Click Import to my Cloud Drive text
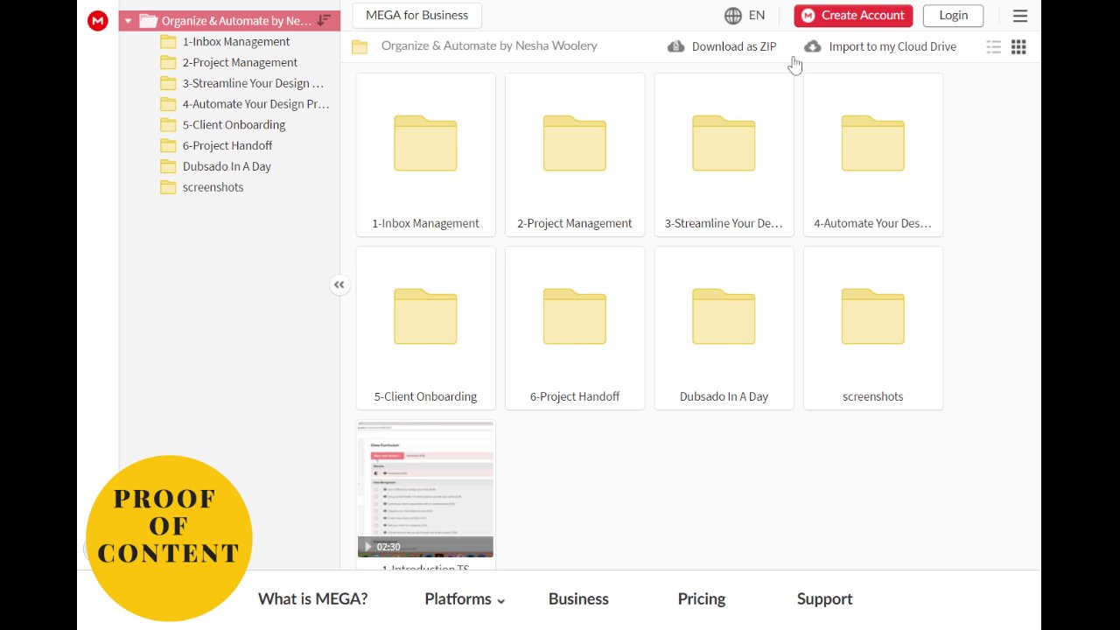Screen dimensions: 1120x630 892,47
